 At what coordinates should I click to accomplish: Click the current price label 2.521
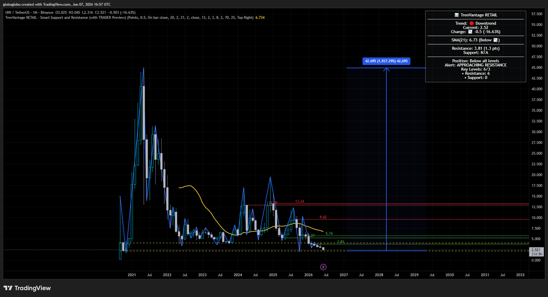535,250
